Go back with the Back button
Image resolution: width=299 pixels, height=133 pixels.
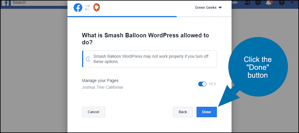183,112
